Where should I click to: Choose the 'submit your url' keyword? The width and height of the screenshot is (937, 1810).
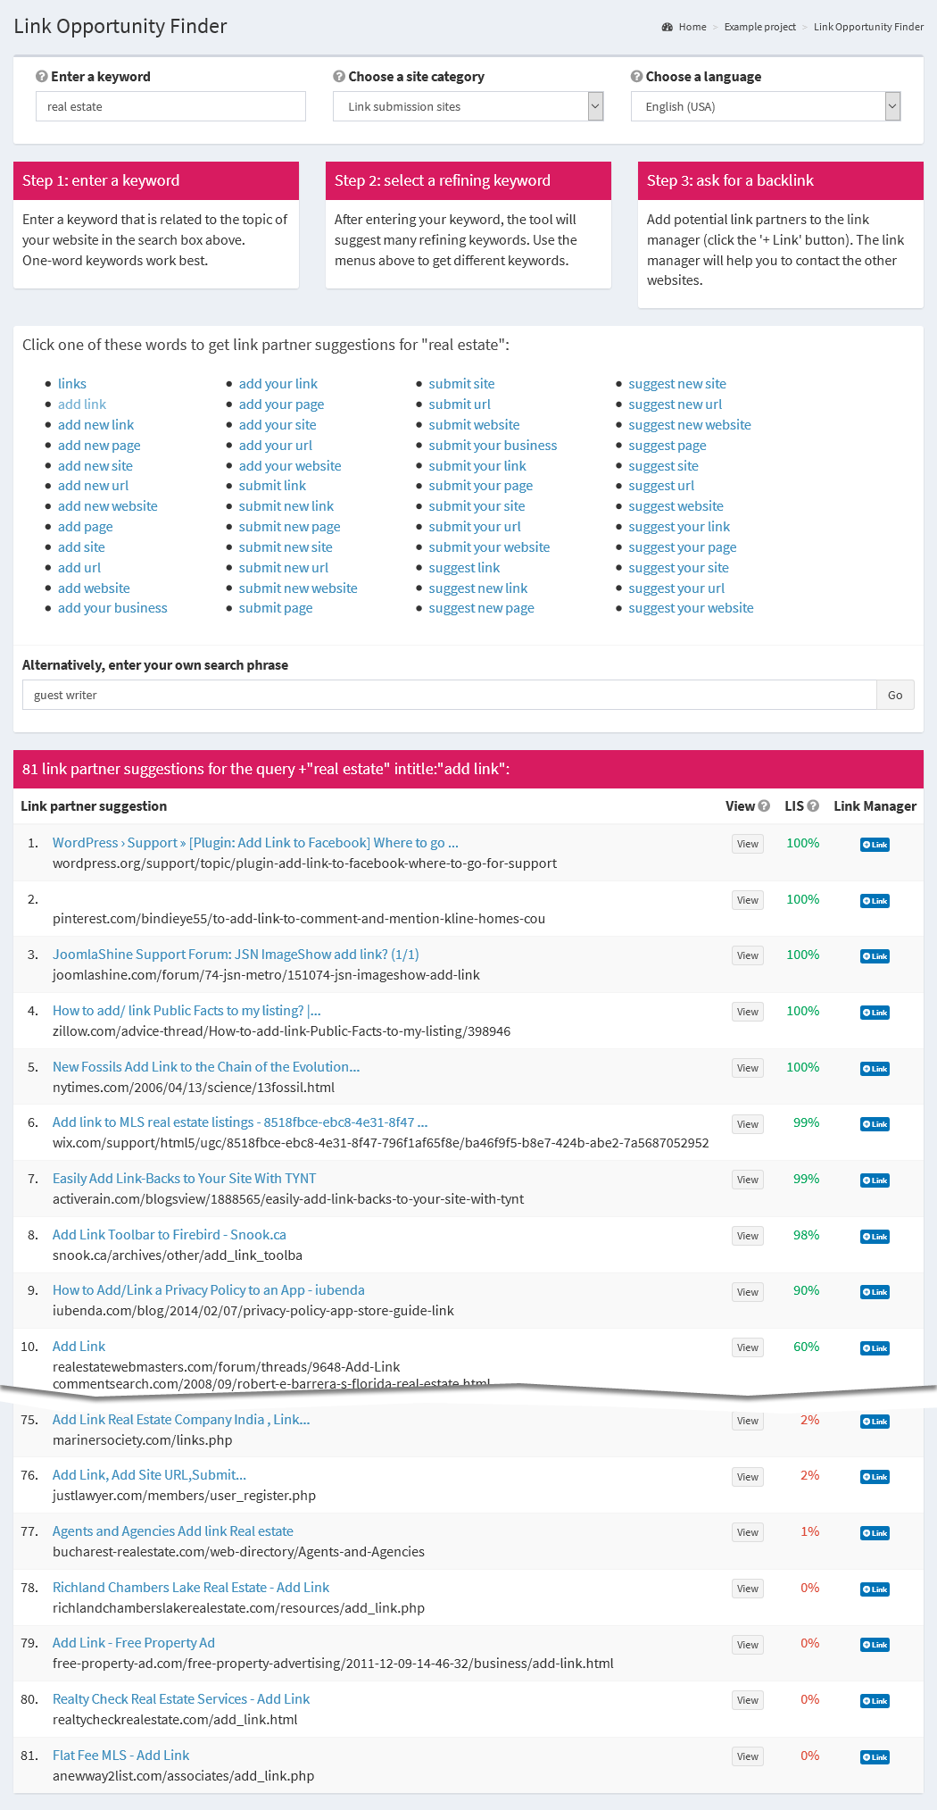pos(475,527)
